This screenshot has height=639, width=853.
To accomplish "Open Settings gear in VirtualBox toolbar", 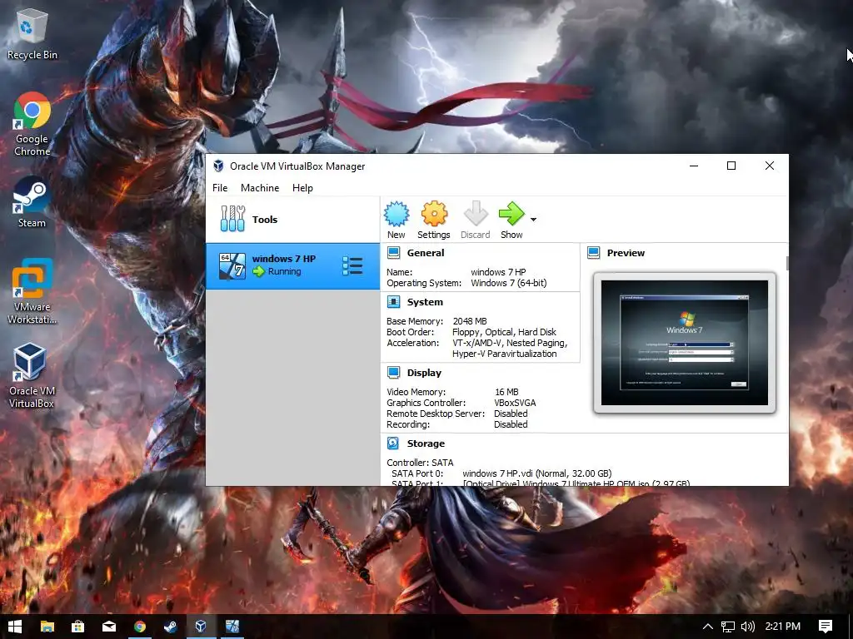I will (434, 214).
